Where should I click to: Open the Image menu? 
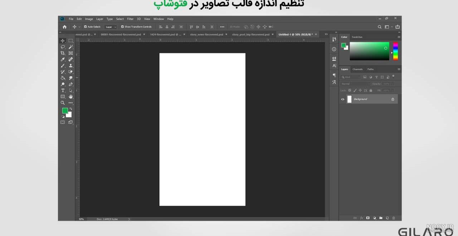click(89, 19)
